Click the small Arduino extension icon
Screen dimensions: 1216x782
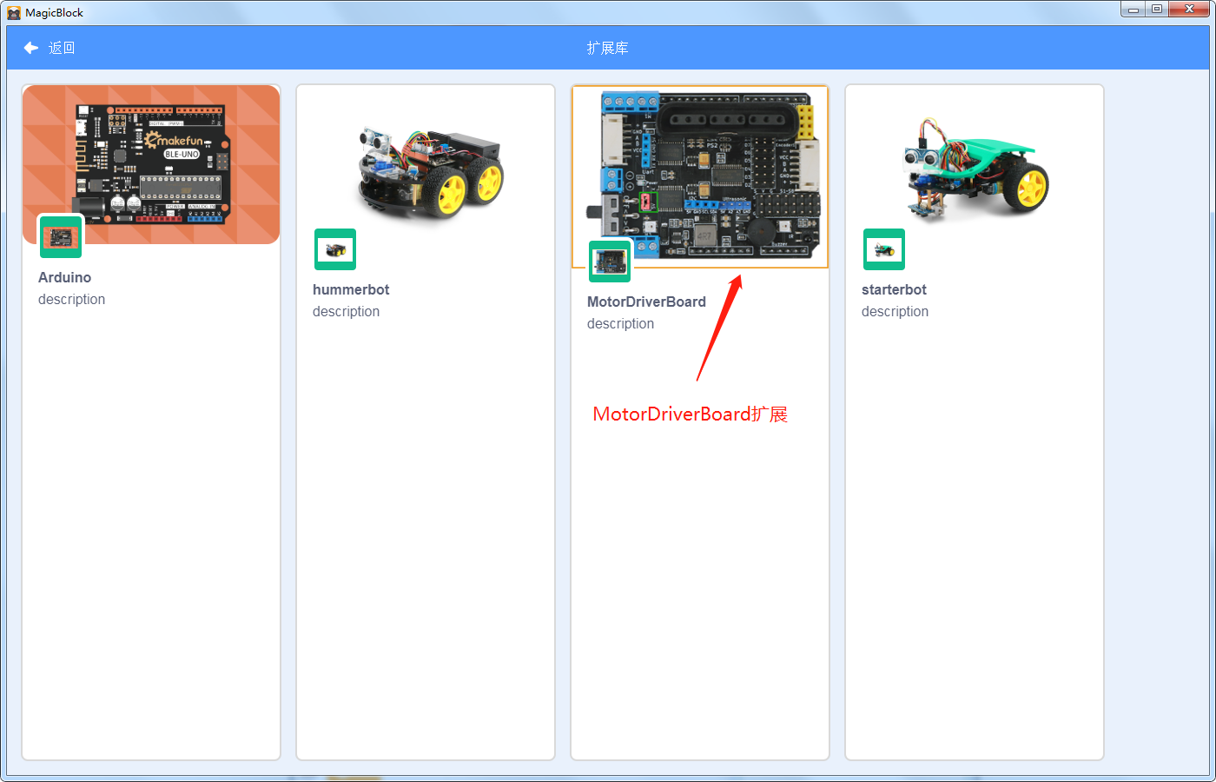click(61, 236)
